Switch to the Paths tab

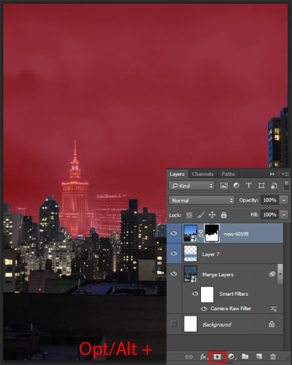point(228,174)
